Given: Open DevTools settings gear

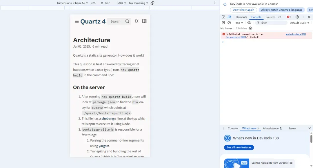Looking at the screenshot, I should (297, 17).
